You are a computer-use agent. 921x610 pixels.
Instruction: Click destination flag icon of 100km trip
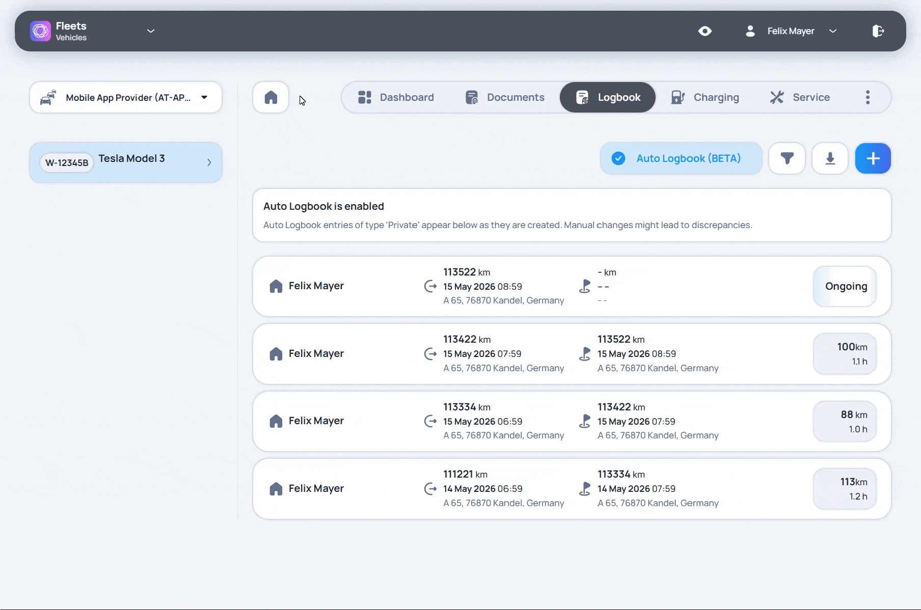(585, 354)
